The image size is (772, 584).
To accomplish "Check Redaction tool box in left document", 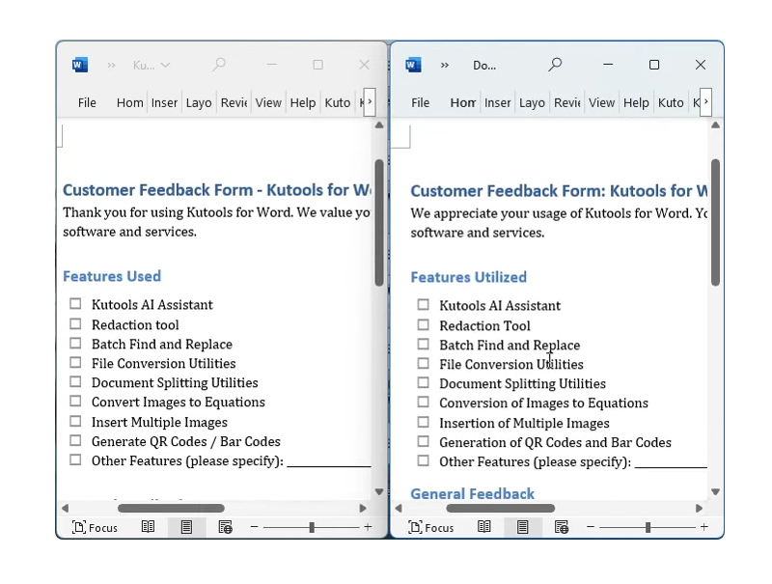I will point(75,323).
